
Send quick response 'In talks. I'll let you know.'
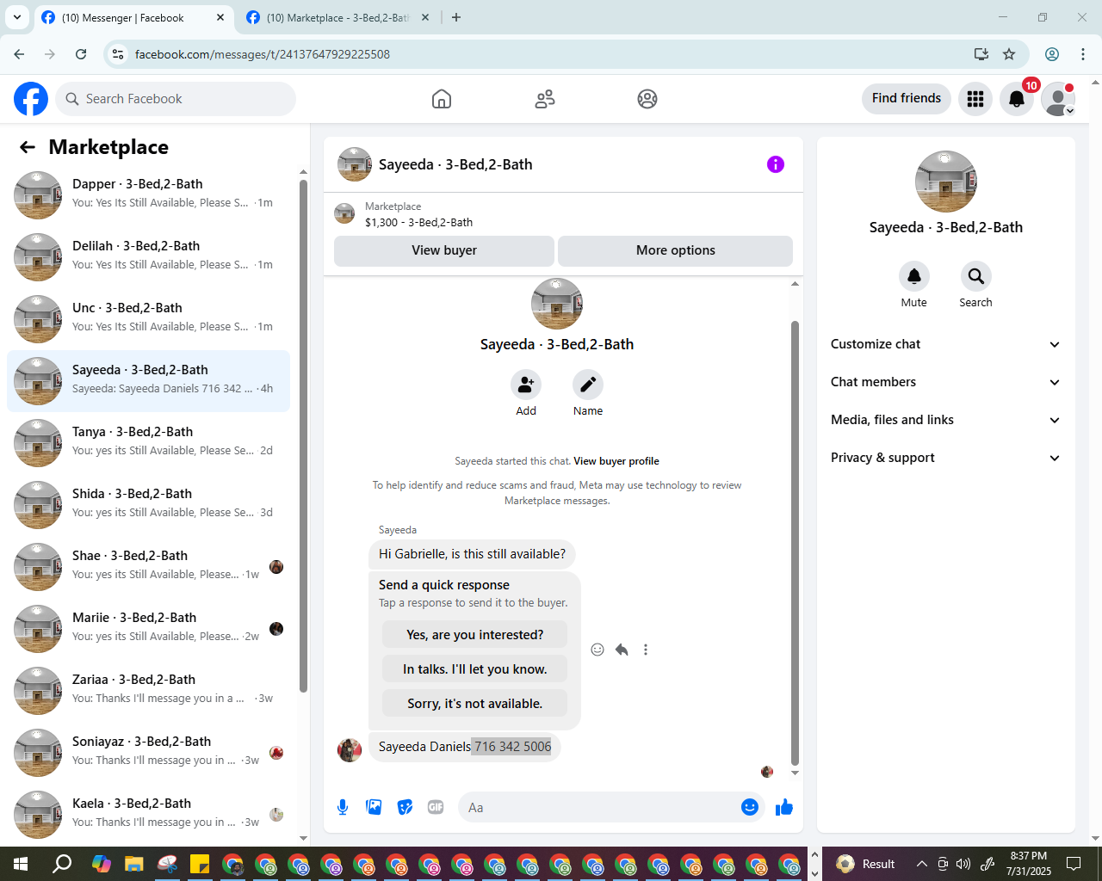point(475,669)
